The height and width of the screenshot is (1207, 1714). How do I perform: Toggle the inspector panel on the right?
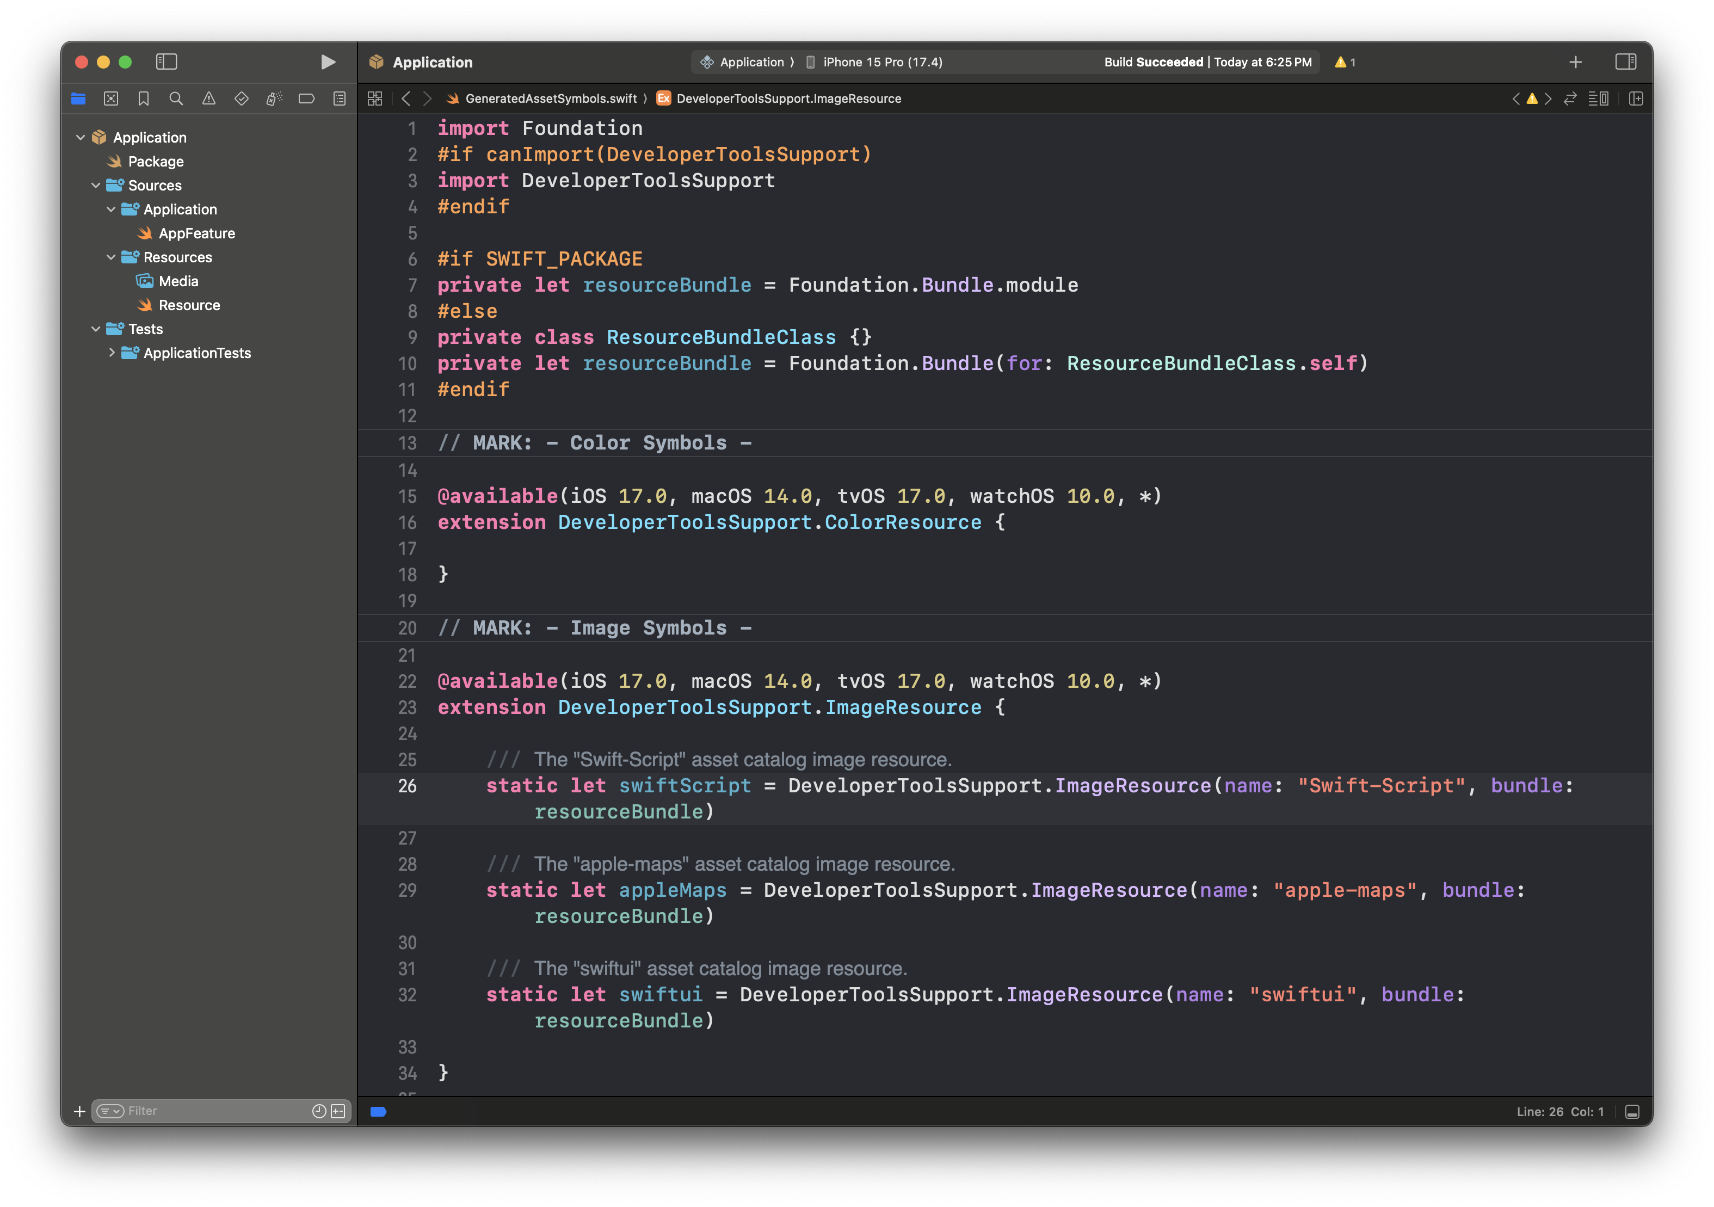(x=1625, y=62)
